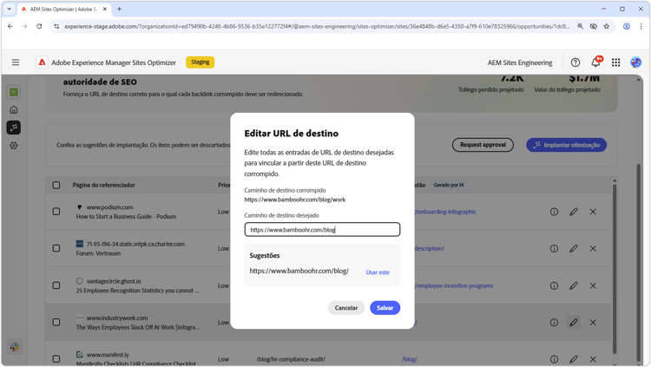Click the Adobe logo icon
Screen dimensions: 651x367
[42, 62]
